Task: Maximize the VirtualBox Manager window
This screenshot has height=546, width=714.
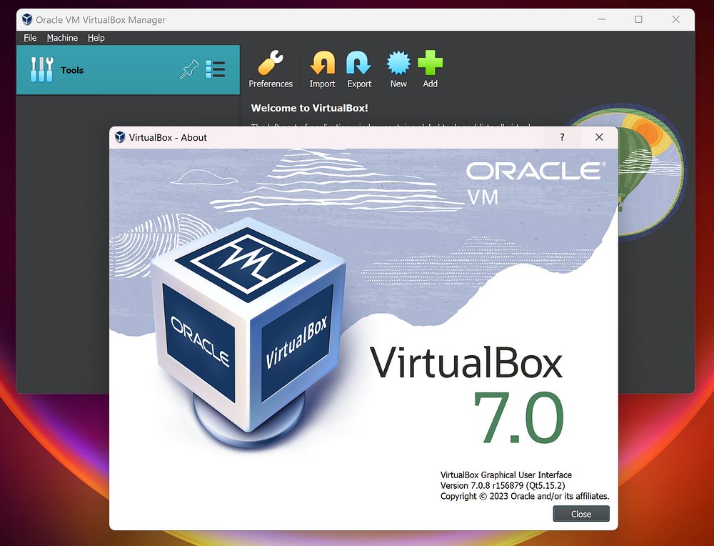Action: pyautogui.click(x=638, y=19)
